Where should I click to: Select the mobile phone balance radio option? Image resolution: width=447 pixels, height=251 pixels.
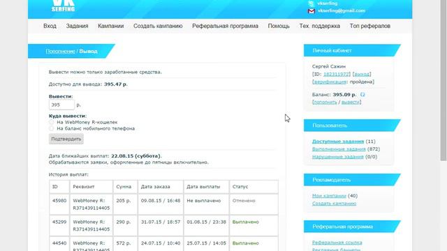click(x=51, y=128)
